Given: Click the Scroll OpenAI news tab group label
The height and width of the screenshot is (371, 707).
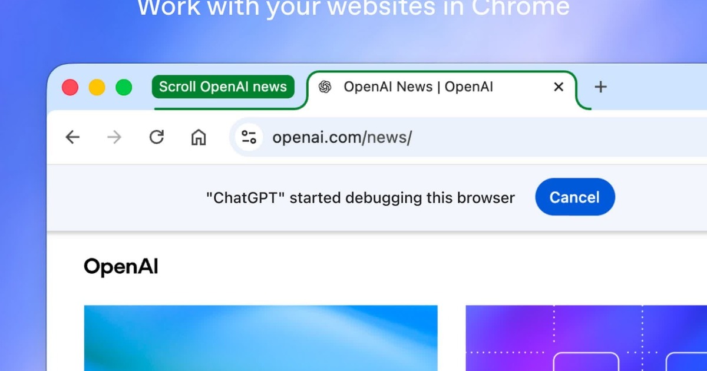Looking at the screenshot, I should [223, 87].
